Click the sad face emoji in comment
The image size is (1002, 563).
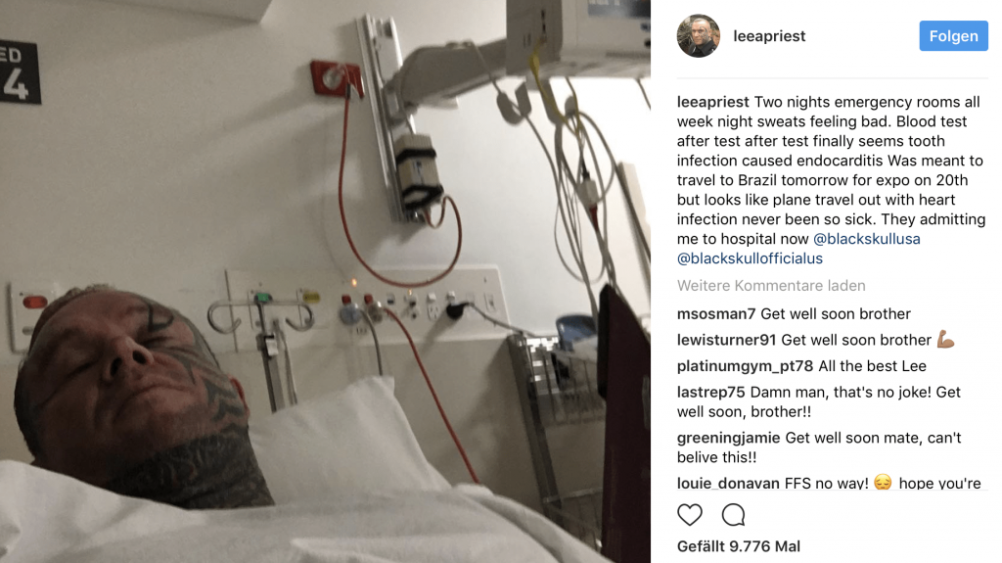tap(883, 483)
